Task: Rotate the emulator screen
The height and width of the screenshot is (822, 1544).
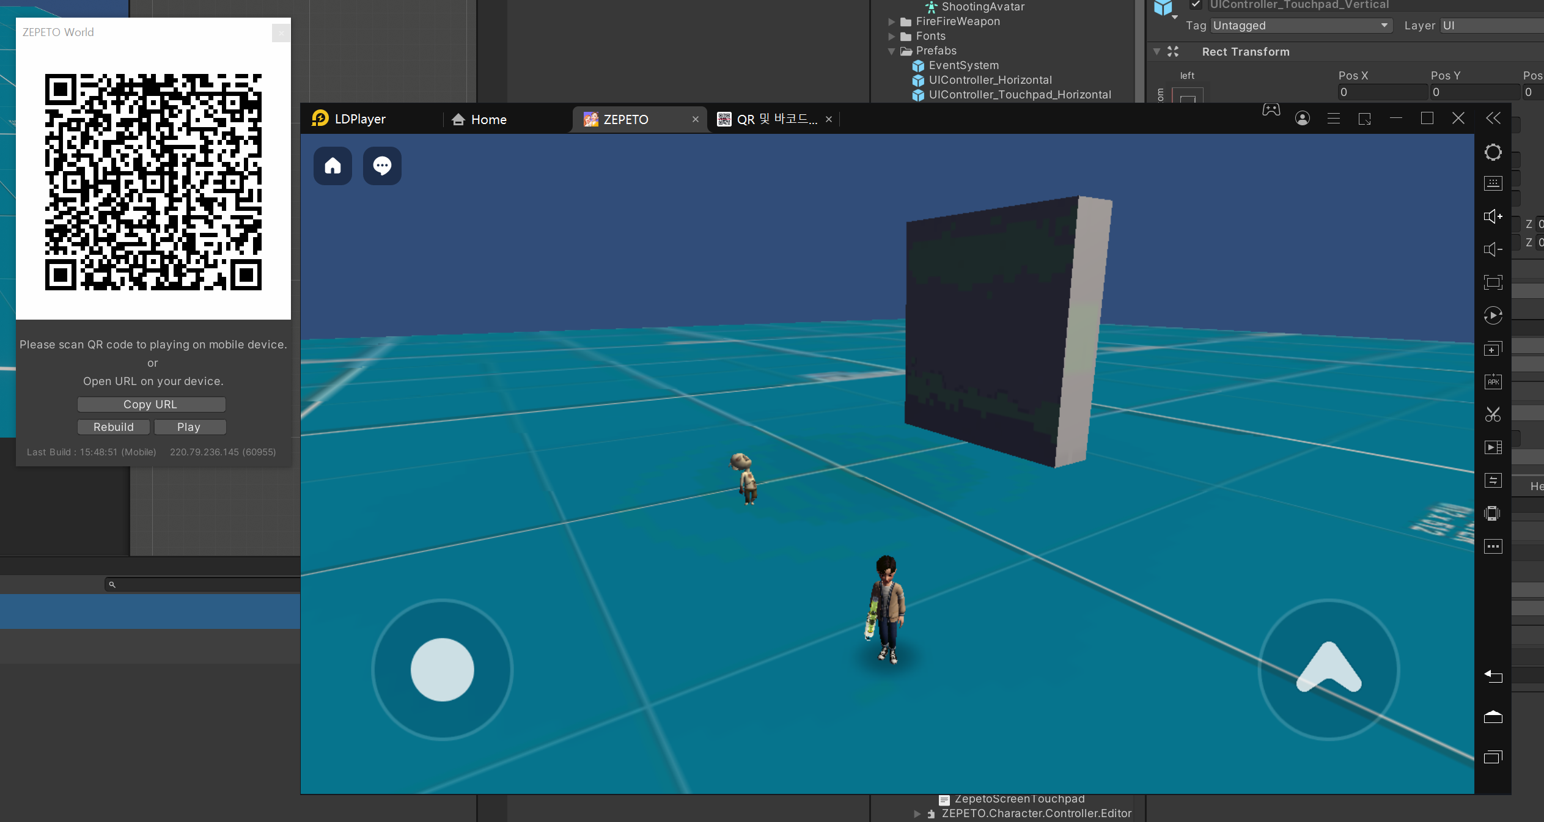Action: [x=1493, y=315]
